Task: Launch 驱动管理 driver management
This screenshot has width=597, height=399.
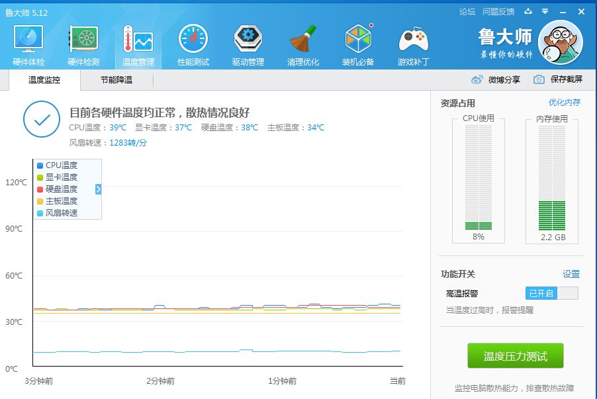Action: (248, 43)
